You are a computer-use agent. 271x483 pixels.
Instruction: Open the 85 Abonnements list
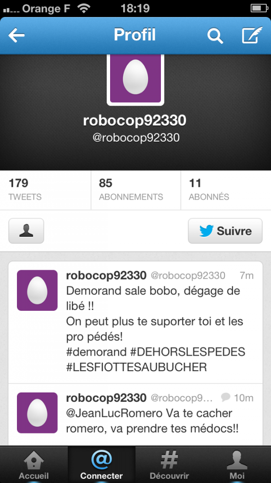click(136, 190)
